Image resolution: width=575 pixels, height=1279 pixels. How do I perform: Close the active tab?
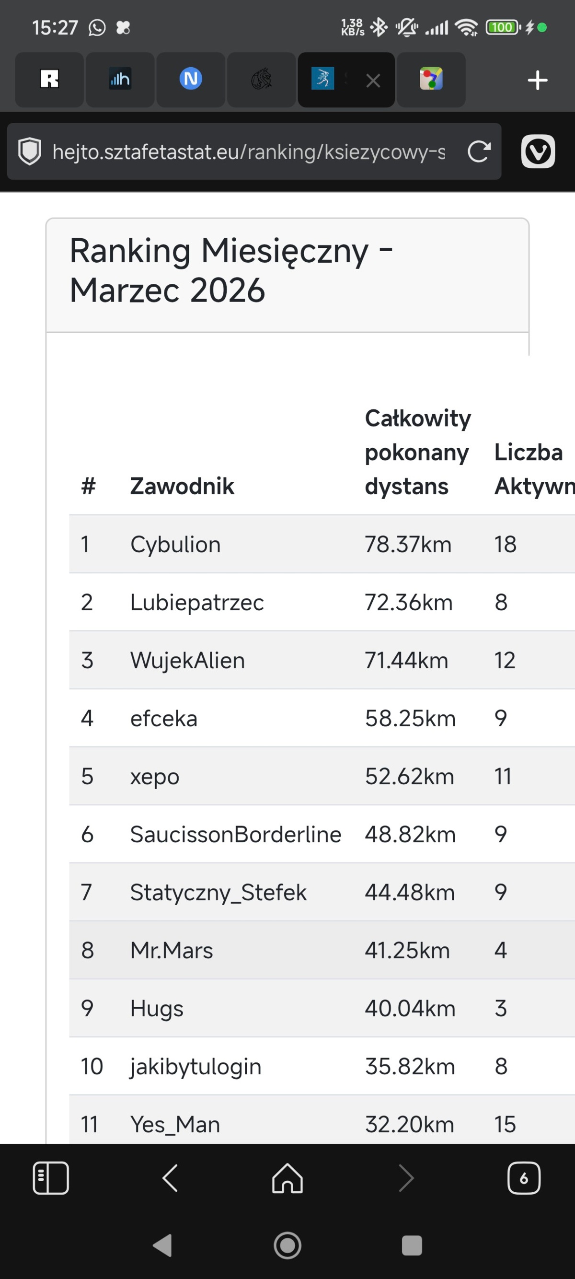(x=373, y=81)
